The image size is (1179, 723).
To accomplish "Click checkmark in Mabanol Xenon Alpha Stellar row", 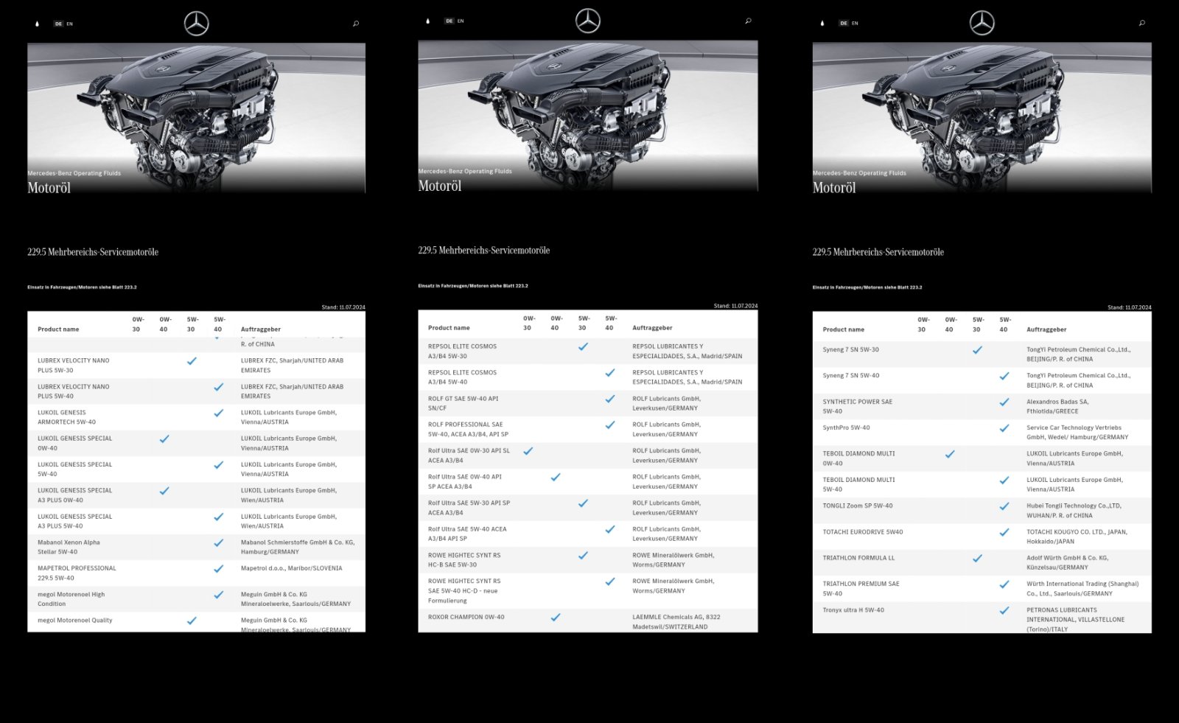I will pyautogui.click(x=219, y=542).
